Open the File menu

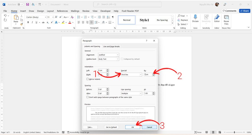pyautogui.click(x=5, y=11)
